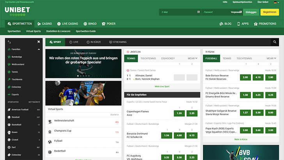The width and height of the screenshot is (284, 160).
Task: Click the Dart icon in sidebar
Action: tap(9, 147)
